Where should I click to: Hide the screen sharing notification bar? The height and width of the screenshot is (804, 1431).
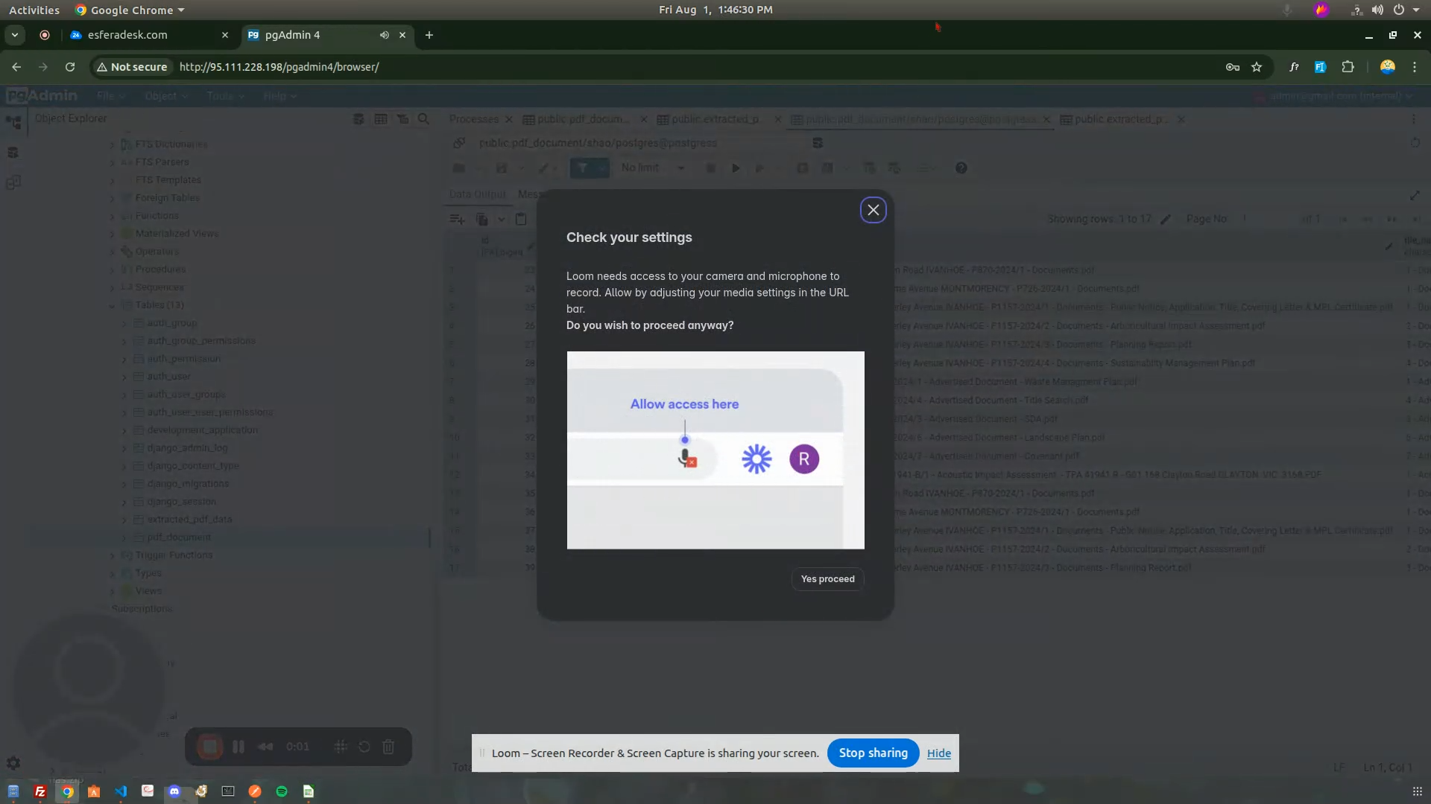tap(938, 753)
